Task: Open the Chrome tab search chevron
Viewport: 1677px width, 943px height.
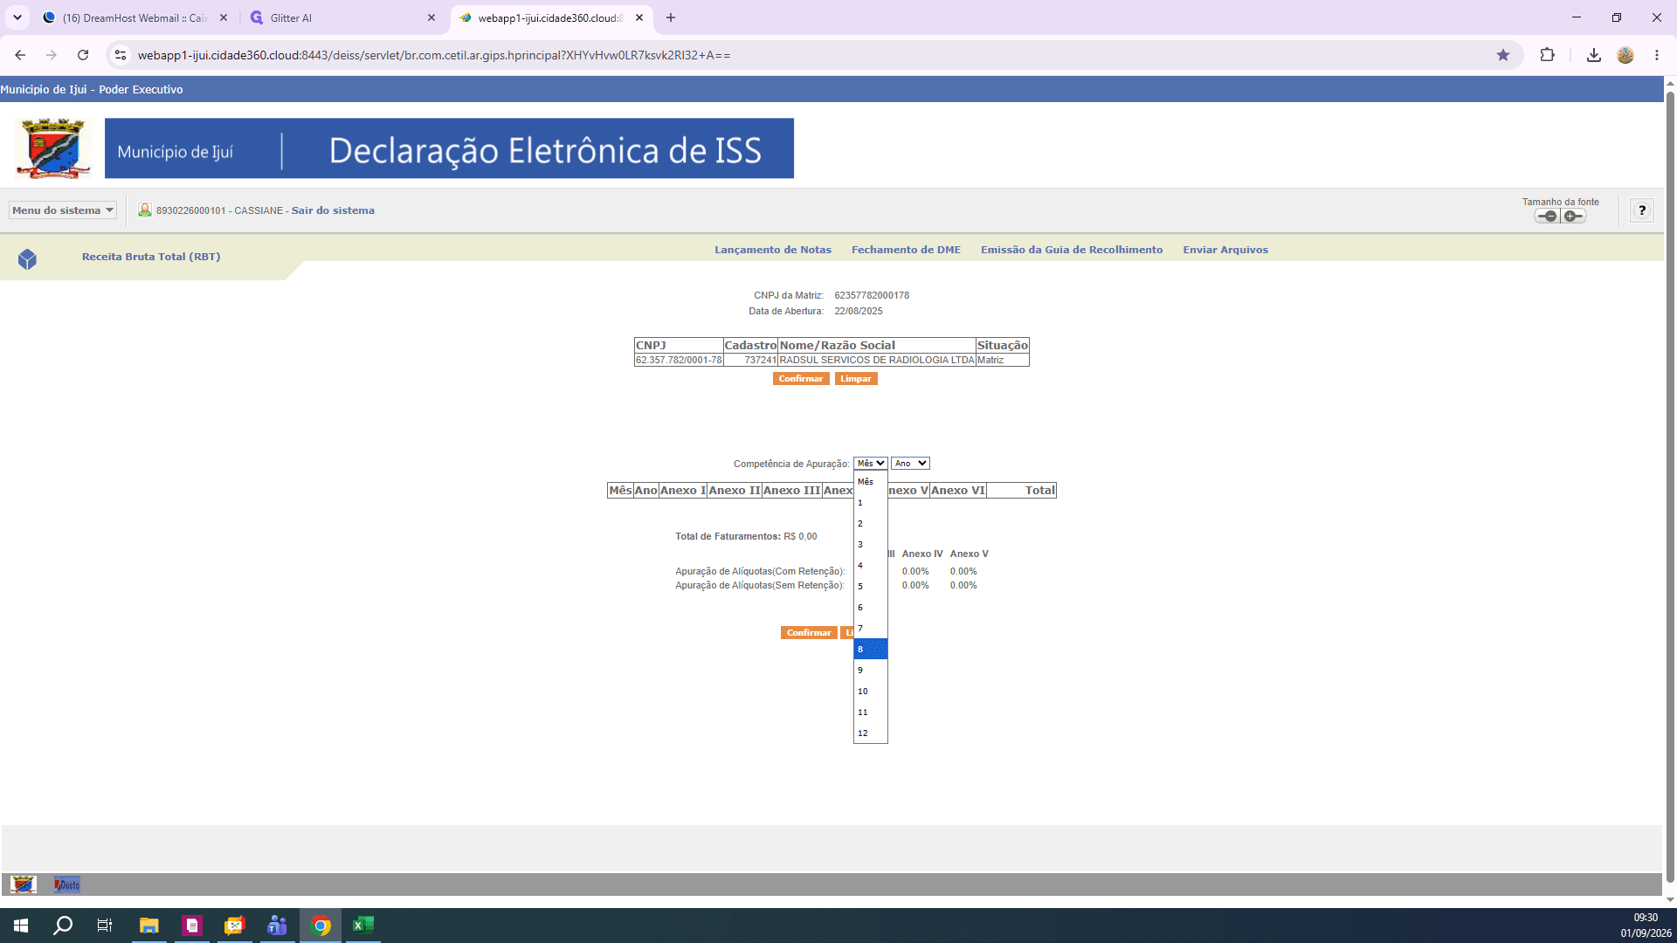Action: (17, 17)
